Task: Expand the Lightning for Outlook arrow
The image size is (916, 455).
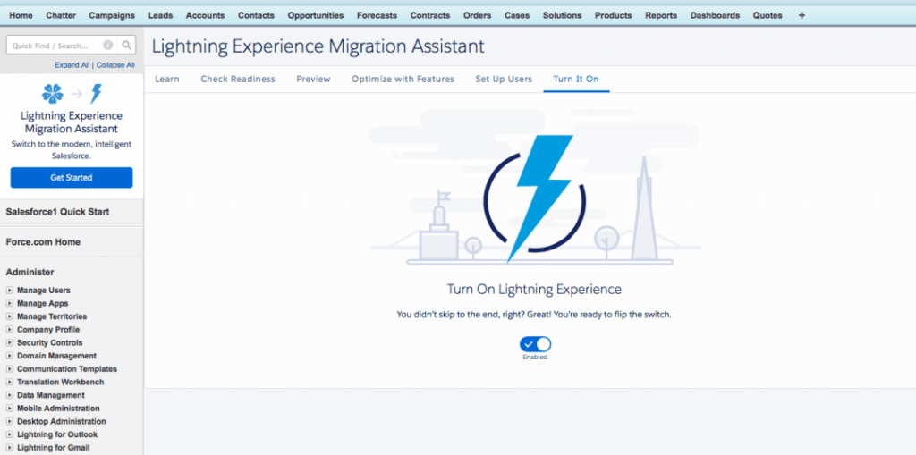Action: (9, 434)
